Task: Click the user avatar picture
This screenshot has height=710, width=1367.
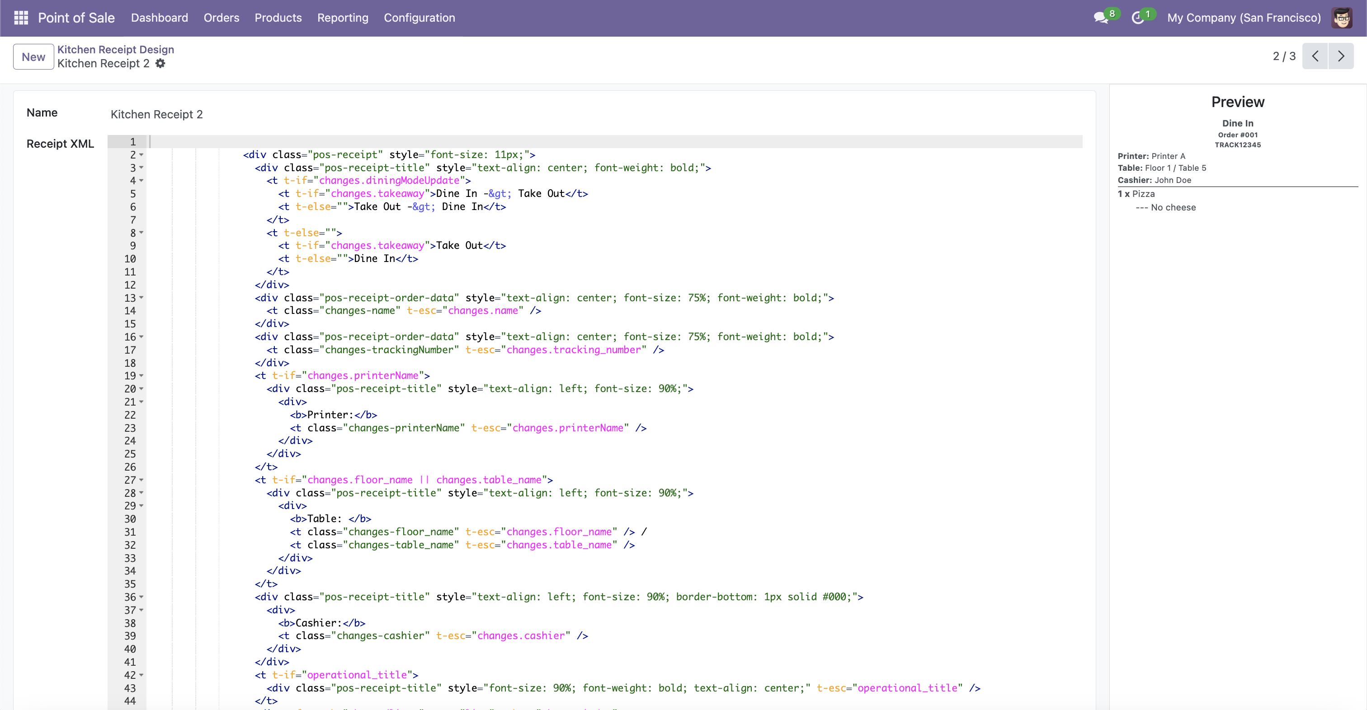Action: 1343,18
